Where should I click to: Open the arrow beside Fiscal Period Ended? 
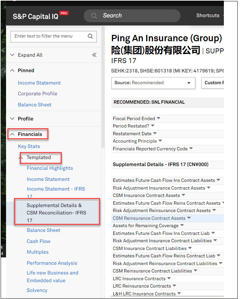(x=158, y=118)
